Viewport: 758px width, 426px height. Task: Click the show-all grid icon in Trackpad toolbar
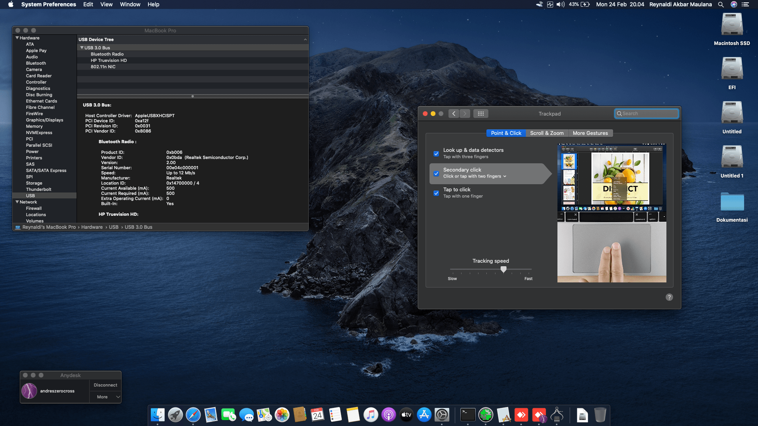pos(480,114)
